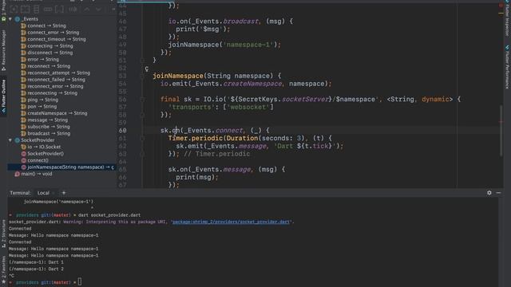Fold the joinNamespace method at line 53
This screenshot has width=511, height=287.
pos(142,76)
